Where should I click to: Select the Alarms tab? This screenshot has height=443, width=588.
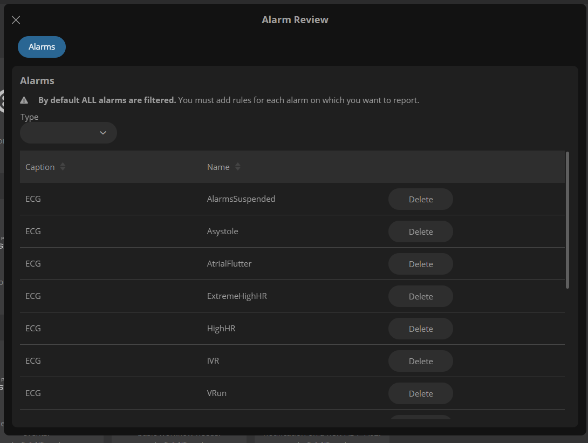[x=42, y=47]
